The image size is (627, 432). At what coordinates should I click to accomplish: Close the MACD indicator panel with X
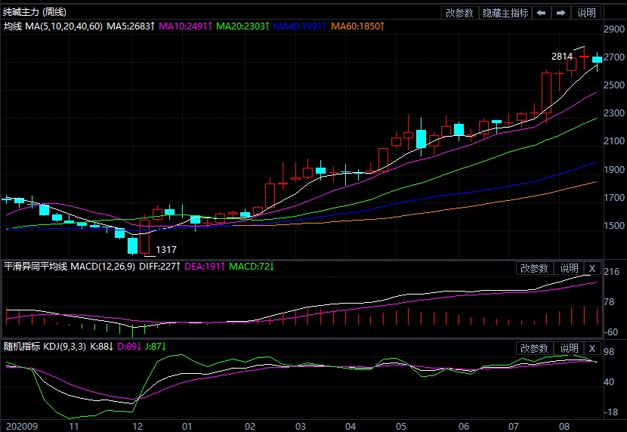[592, 268]
